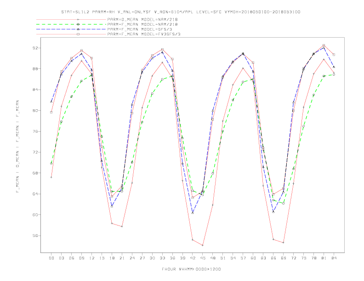Click x-axis forecast hour 00
Screen dimensions: 364x281
click(x=51, y=258)
